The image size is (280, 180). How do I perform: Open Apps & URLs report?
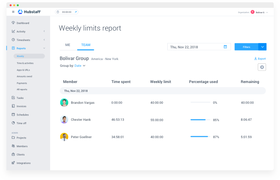(23, 70)
